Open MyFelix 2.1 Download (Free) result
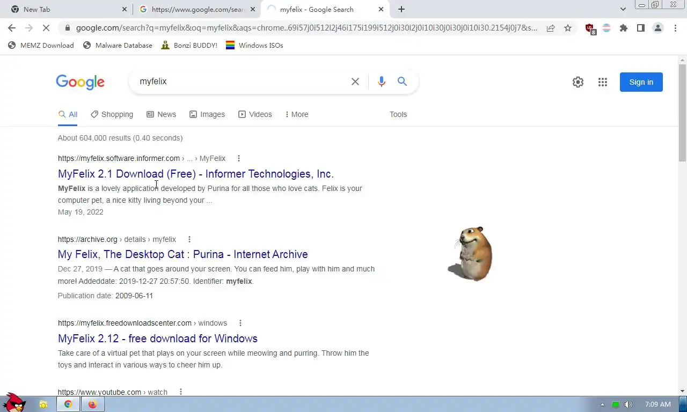Viewport: 687px width, 412px height. click(196, 174)
